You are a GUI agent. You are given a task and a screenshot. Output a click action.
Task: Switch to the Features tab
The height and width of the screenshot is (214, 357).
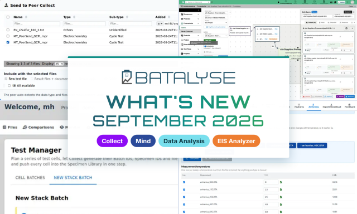[x=299, y=106]
